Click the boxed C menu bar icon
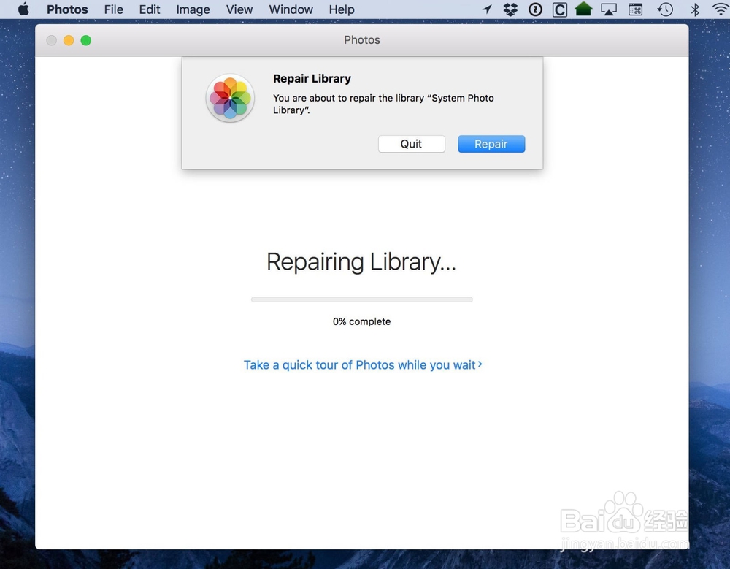This screenshot has width=730, height=569. coord(560,9)
